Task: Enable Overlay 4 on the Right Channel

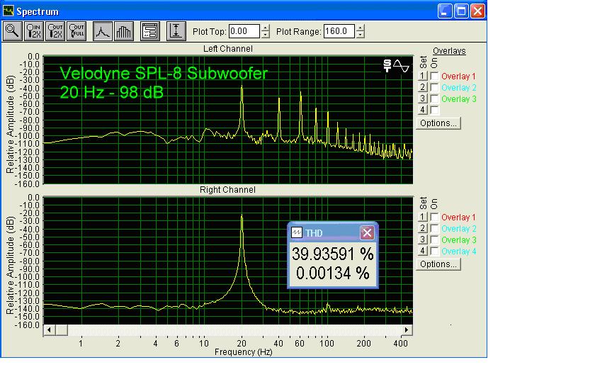Action: (x=434, y=252)
